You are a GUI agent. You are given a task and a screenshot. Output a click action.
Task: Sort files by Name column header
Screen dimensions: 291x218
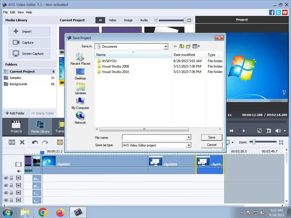coord(133,55)
